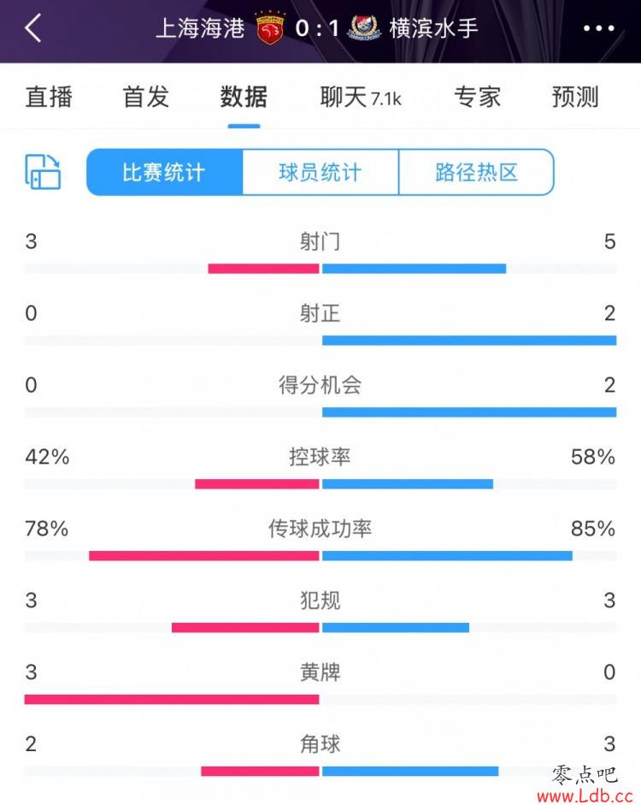Select the 数据 tab
Image resolution: width=641 pixels, height=805 pixels.
pyautogui.click(x=244, y=97)
